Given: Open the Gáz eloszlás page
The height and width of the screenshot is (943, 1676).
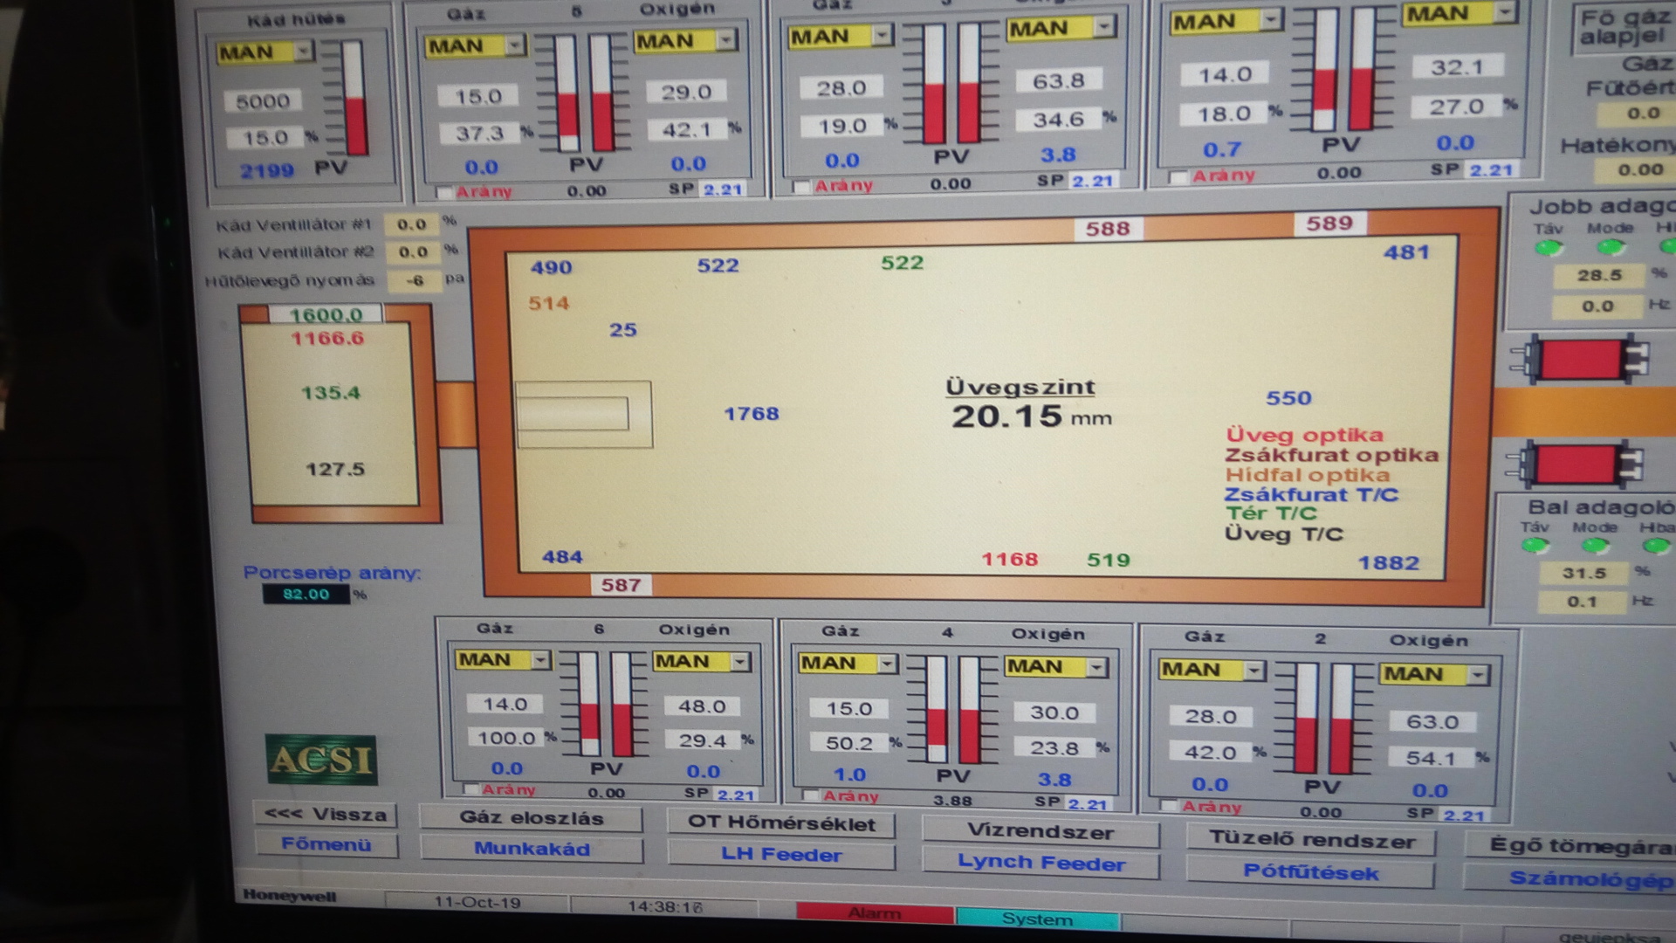Looking at the screenshot, I should [531, 818].
